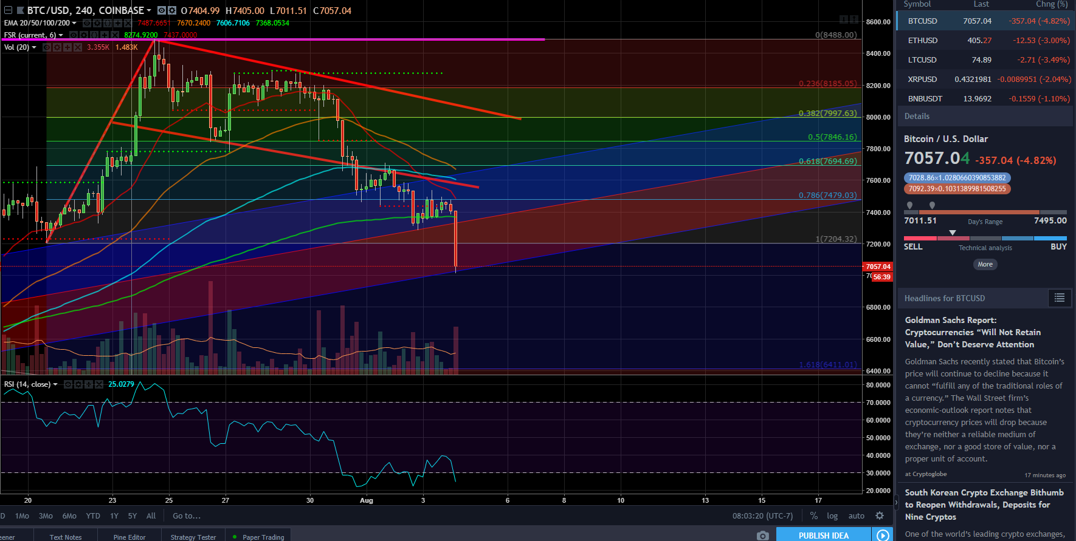Expand the Vol (20) dropdown arrow
The width and height of the screenshot is (1076, 541).
click(x=34, y=47)
